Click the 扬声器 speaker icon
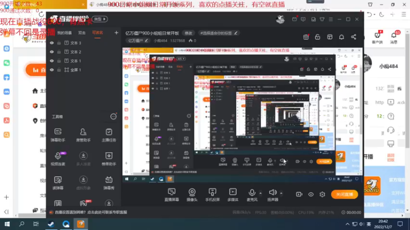Viewport: 410px width, 230px height. [x=273, y=193]
